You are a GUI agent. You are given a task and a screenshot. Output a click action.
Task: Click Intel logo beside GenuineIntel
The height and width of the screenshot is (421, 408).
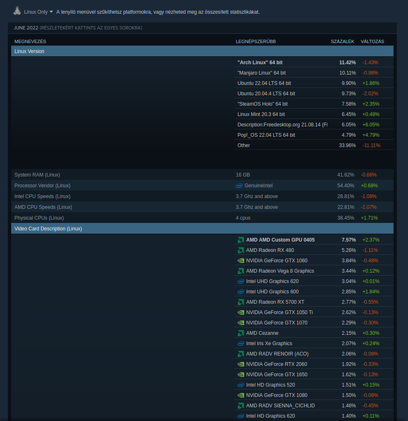[239, 186]
